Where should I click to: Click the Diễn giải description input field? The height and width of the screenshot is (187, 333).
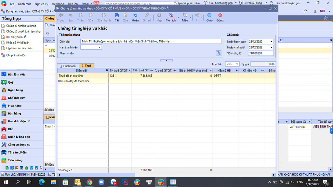pos(151,41)
